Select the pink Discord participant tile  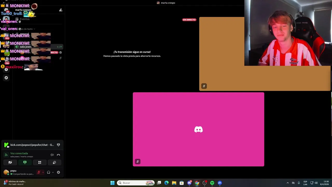tap(198, 129)
